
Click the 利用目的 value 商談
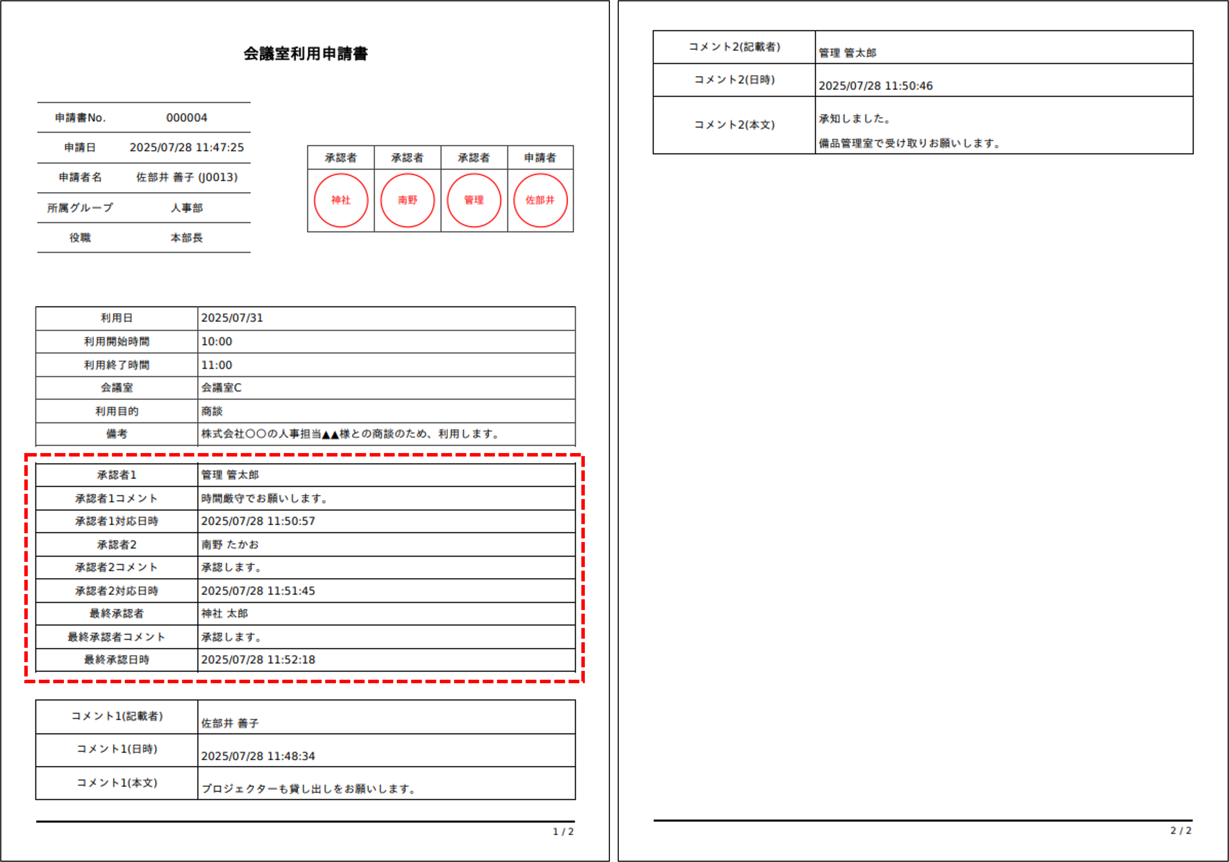(x=212, y=411)
